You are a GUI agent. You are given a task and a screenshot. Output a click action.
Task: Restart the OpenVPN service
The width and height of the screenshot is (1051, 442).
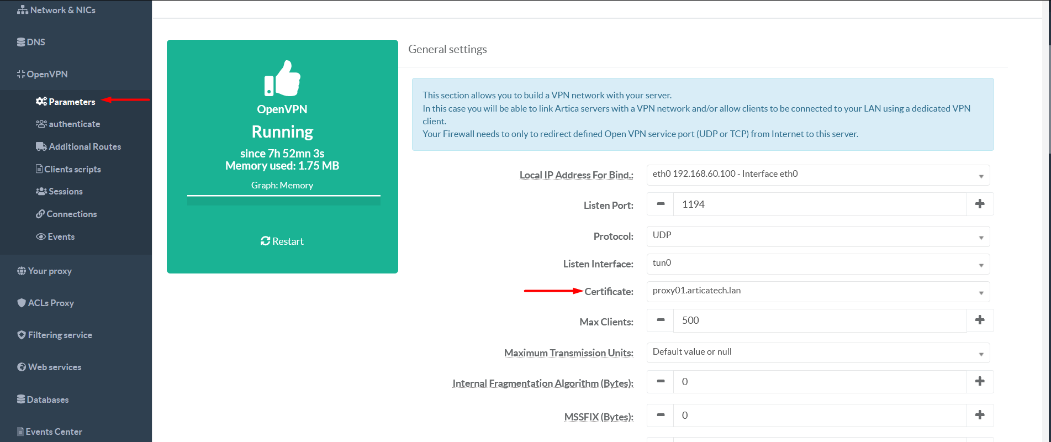point(282,241)
